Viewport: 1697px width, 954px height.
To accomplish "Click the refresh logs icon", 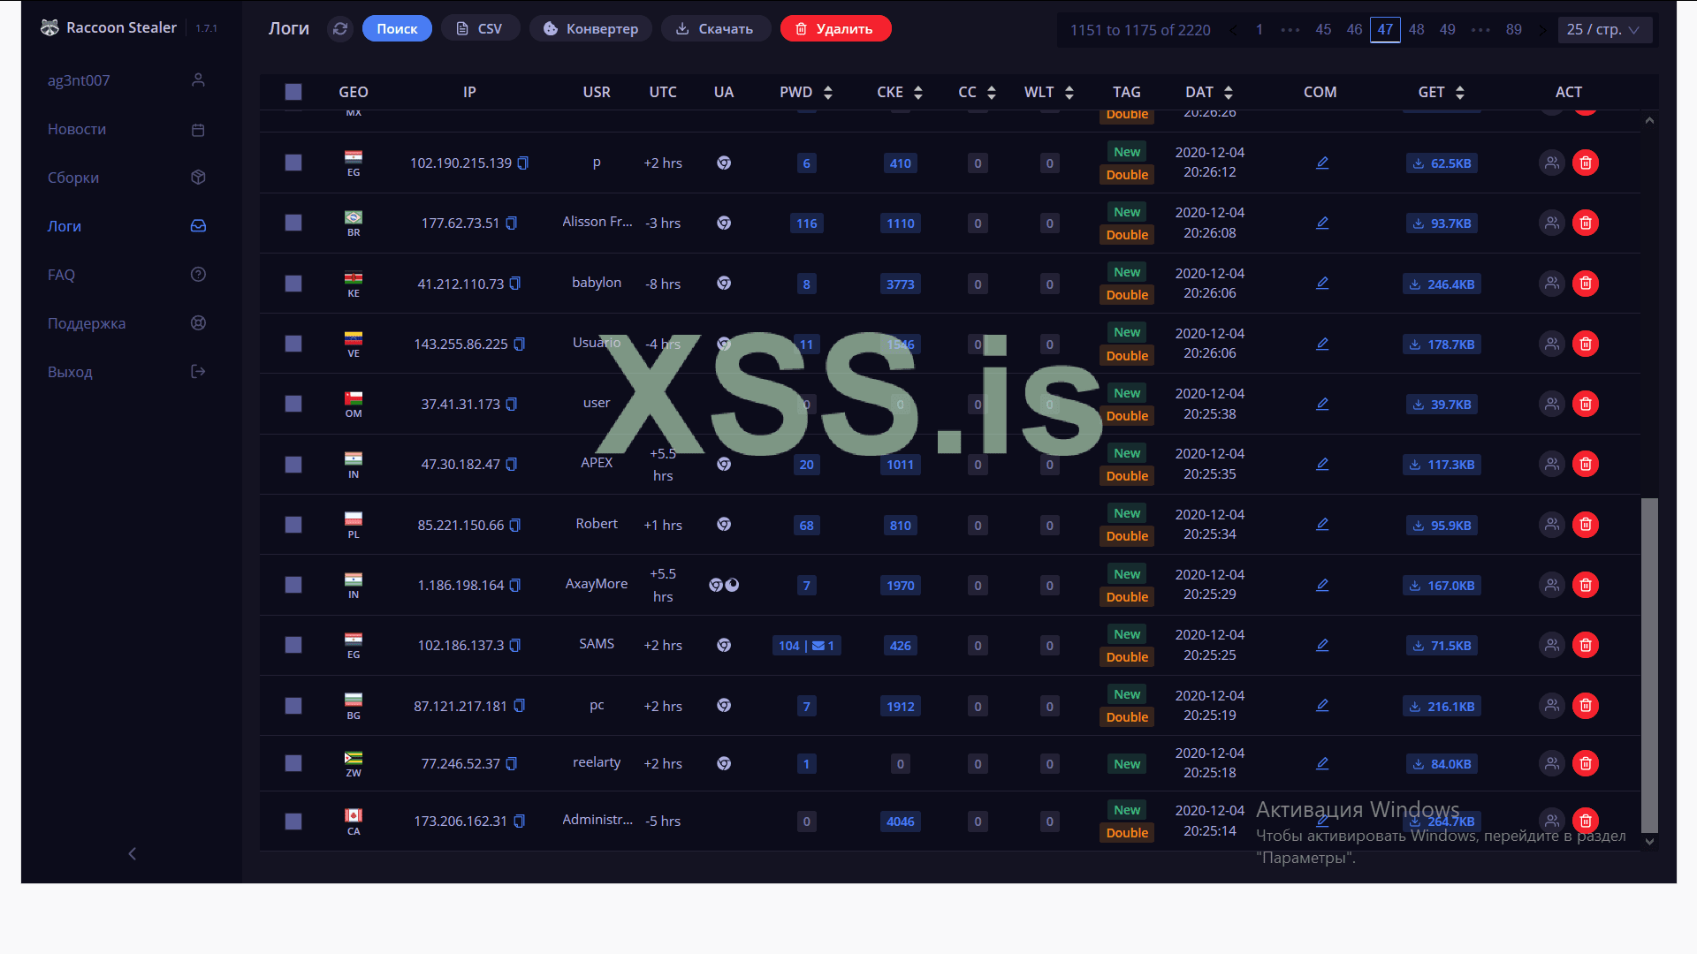I will click(x=340, y=29).
